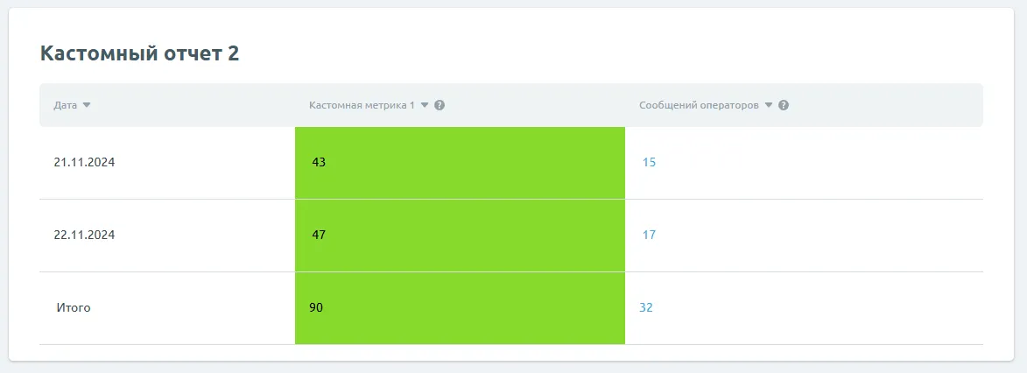The width and height of the screenshot is (1027, 373).
Task: Click the Кастомная метрика 1 header text
Action: click(x=362, y=105)
